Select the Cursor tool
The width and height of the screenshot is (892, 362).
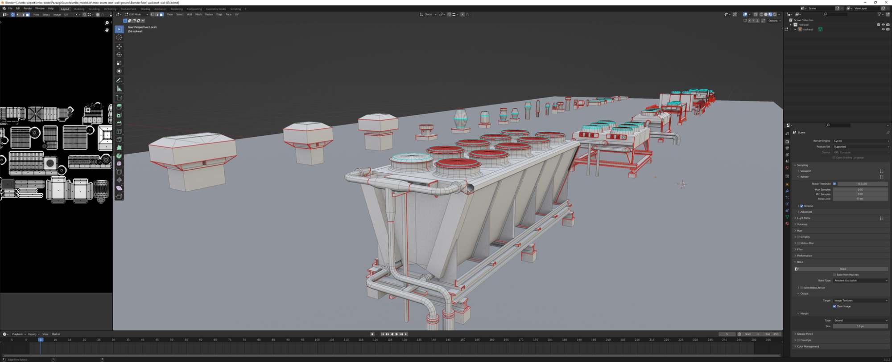pyautogui.click(x=119, y=38)
